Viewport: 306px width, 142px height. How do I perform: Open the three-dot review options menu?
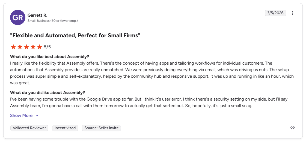293,13
